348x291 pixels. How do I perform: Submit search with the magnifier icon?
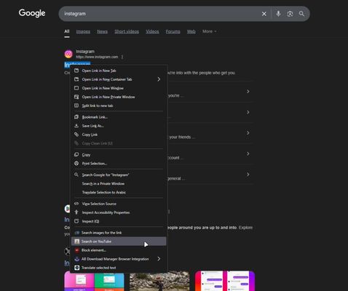(x=301, y=14)
